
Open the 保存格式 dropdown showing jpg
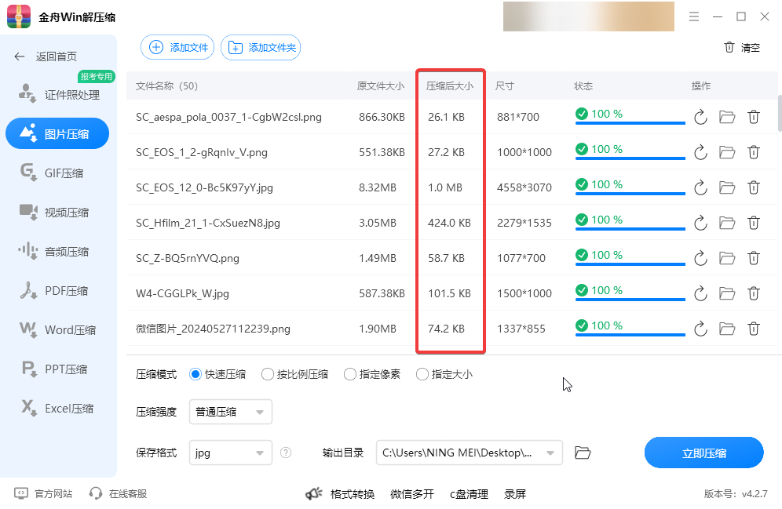(x=230, y=453)
